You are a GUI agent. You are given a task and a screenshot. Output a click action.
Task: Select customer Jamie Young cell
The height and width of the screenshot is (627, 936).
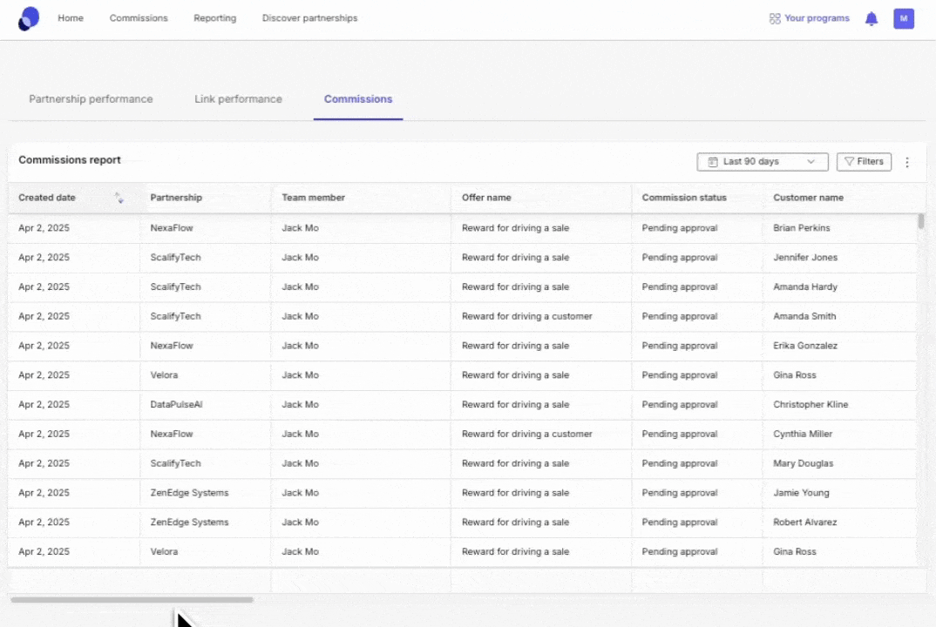pyautogui.click(x=801, y=493)
